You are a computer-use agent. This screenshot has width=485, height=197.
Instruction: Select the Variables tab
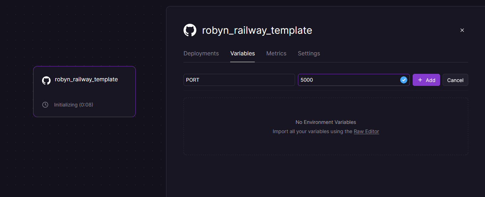click(x=242, y=53)
